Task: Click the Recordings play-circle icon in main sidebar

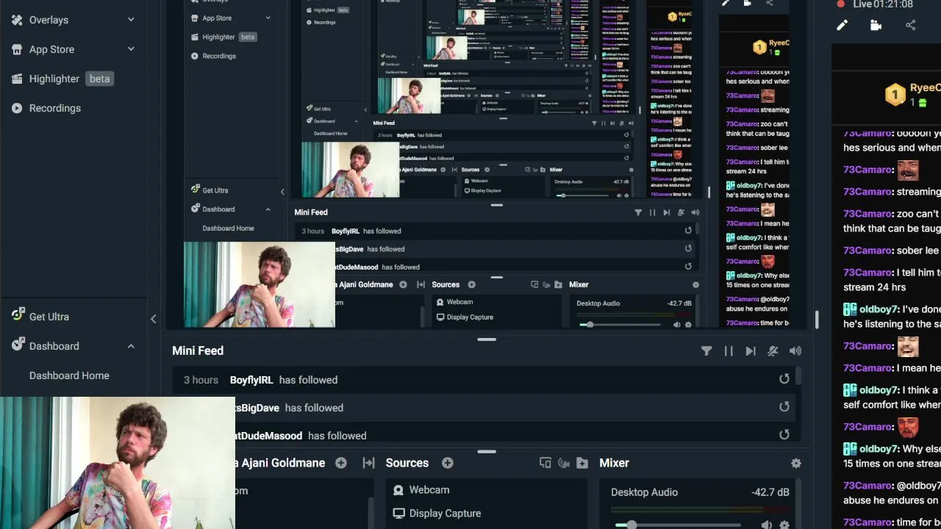Action: (x=17, y=108)
